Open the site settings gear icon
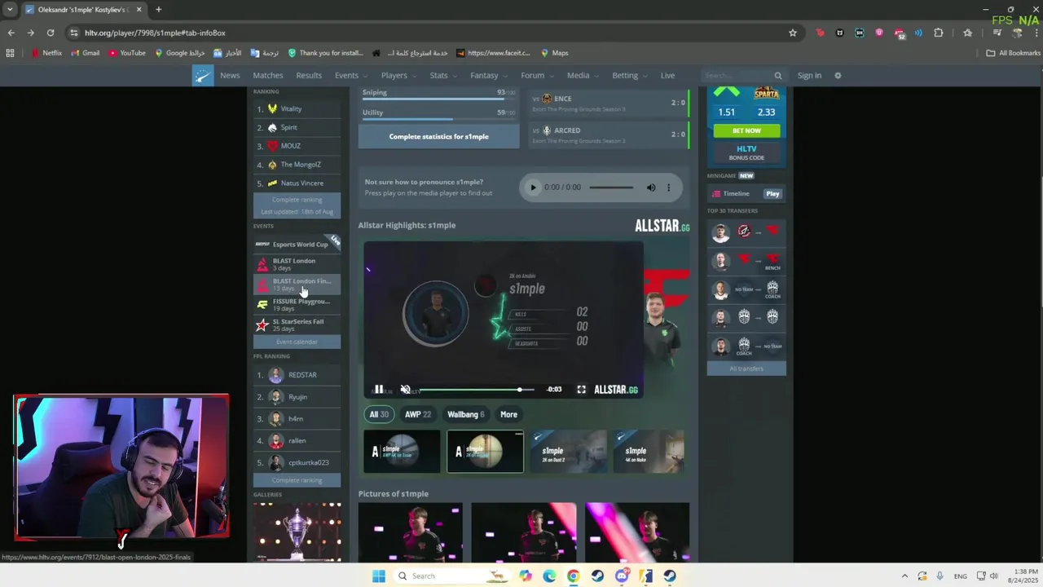The height and width of the screenshot is (587, 1043). [838, 76]
